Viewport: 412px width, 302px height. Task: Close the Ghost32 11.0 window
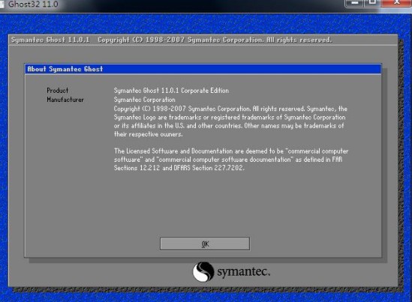tap(397, 3)
